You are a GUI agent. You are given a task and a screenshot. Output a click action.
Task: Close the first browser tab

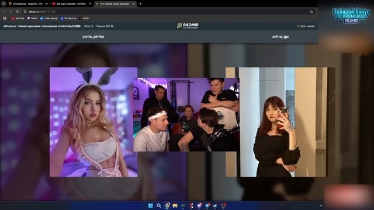[47, 4]
